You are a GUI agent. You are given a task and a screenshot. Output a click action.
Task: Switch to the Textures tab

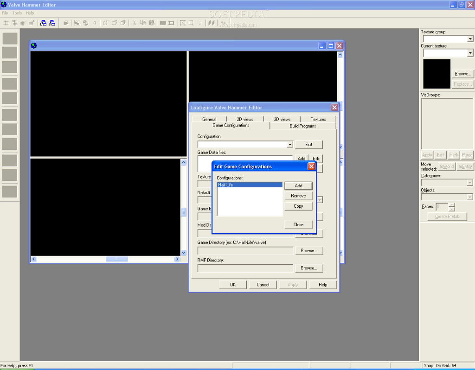click(318, 119)
